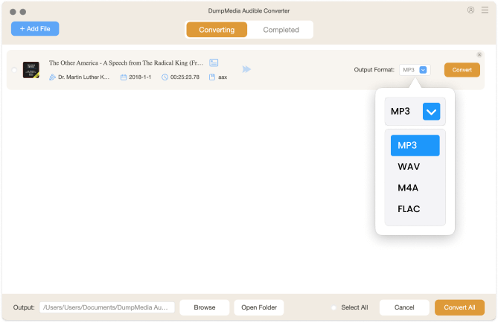The width and height of the screenshot is (498, 323).
Task: Open the ID3 tag editor icon
Action: (x=214, y=63)
